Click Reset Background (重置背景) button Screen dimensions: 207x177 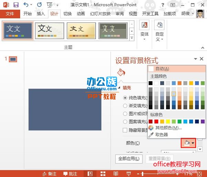click(159, 159)
